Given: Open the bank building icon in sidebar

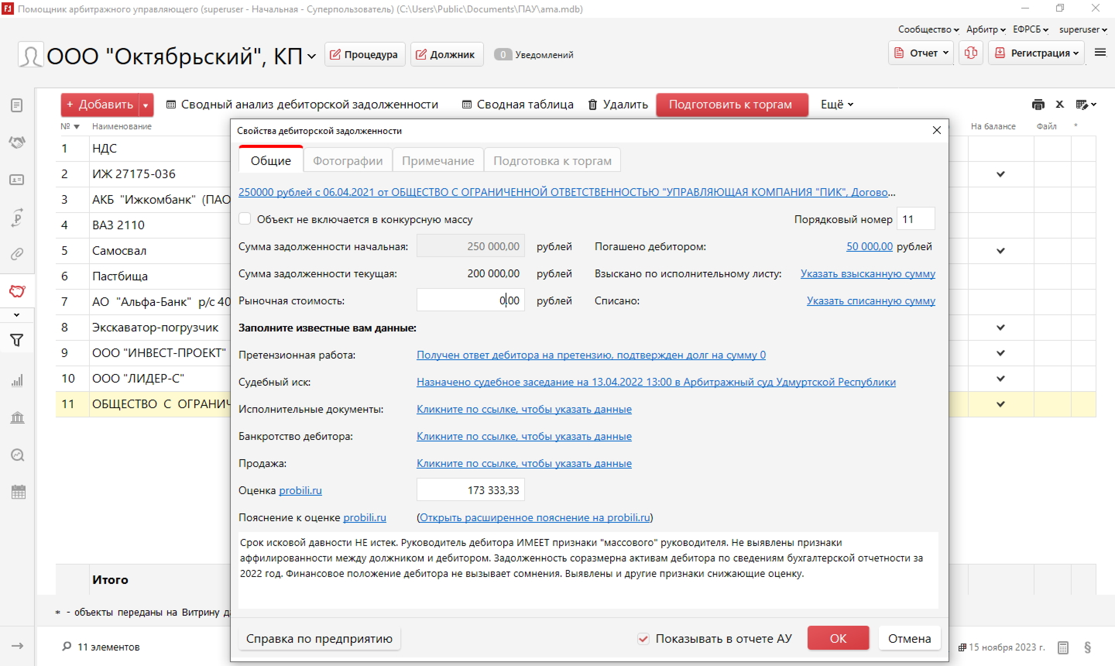Looking at the screenshot, I should tap(17, 418).
